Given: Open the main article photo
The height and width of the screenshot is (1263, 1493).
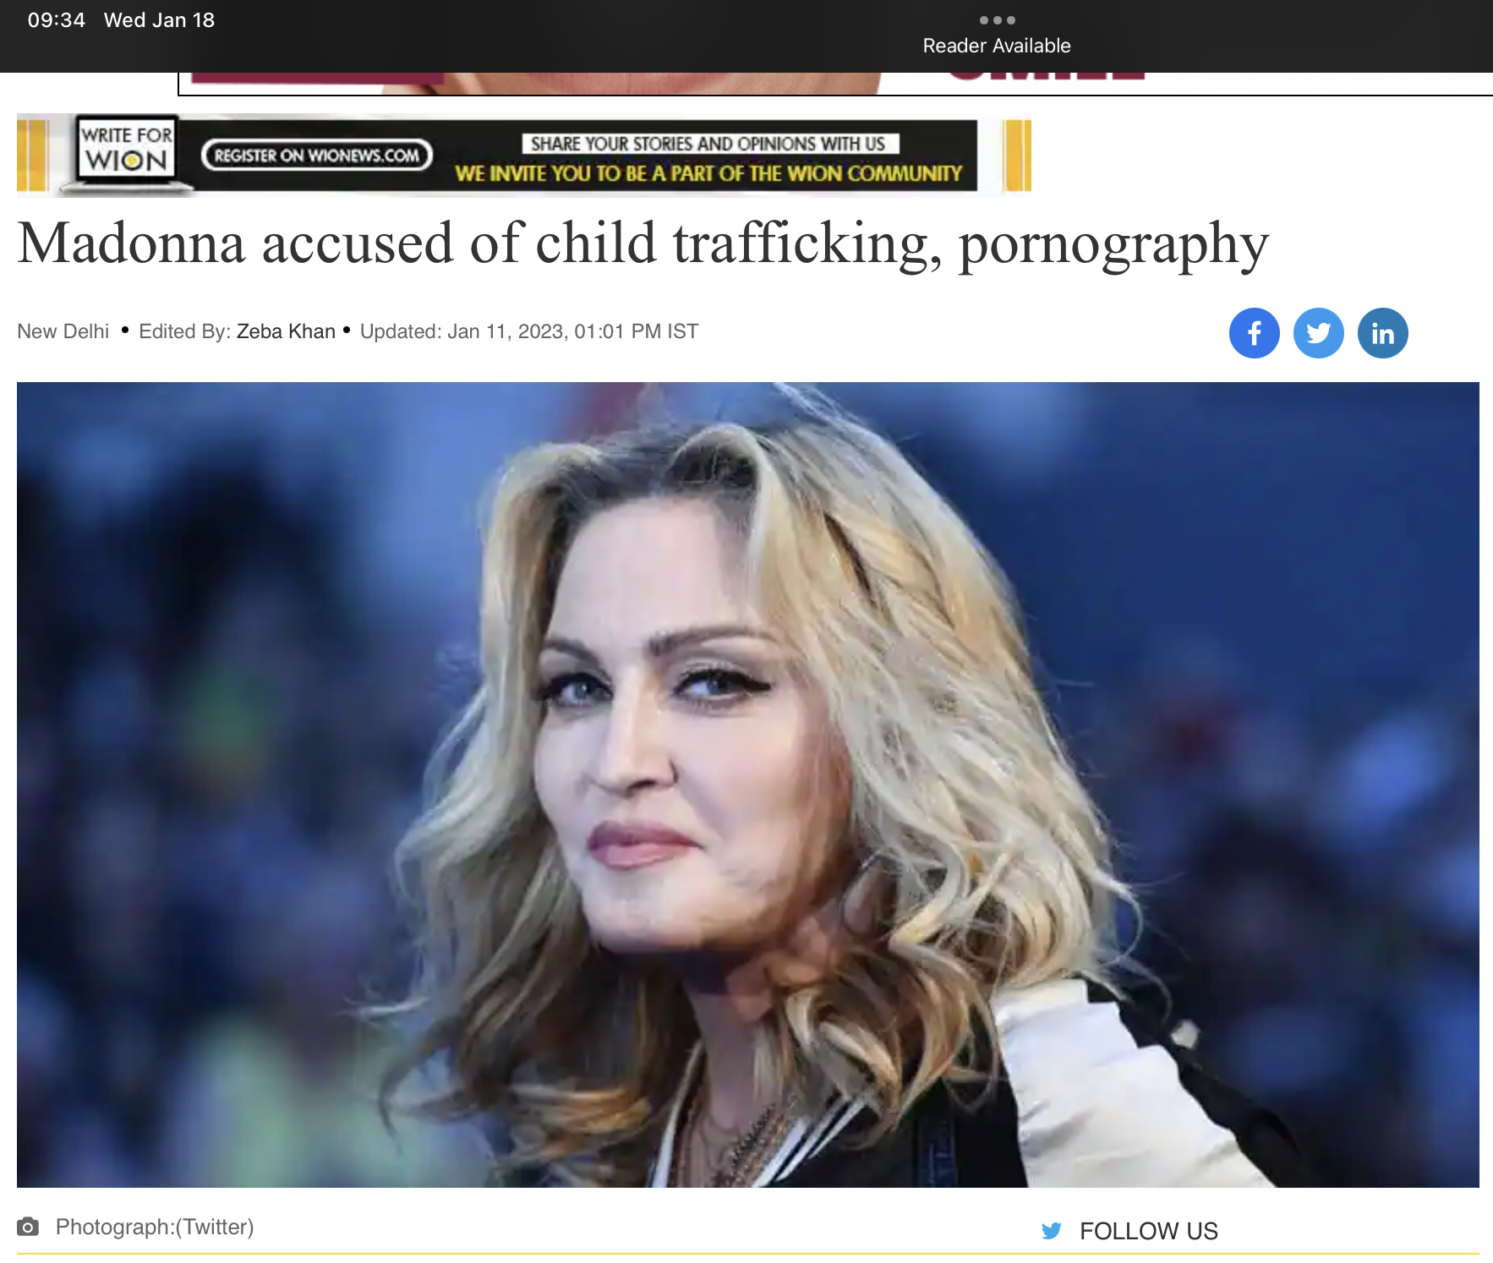Looking at the screenshot, I should tap(747, 785).
